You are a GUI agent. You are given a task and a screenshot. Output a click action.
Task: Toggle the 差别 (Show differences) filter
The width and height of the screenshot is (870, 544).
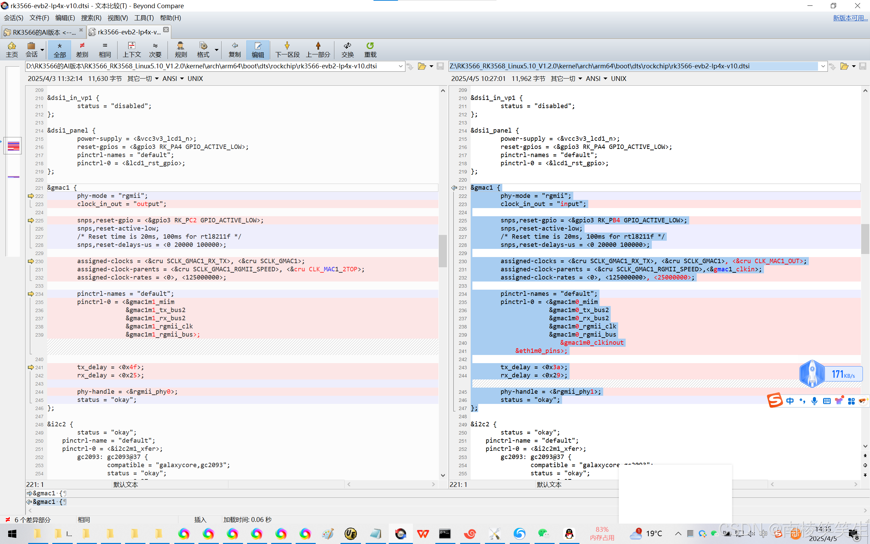(82, 49)
